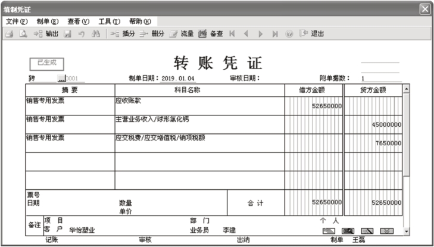Click the 科目名称 column header
434x247 pixels.
point(200,90)
